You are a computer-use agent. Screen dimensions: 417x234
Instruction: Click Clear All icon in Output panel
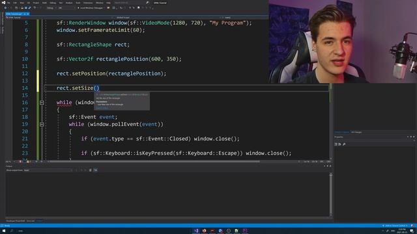pos(90,170)
